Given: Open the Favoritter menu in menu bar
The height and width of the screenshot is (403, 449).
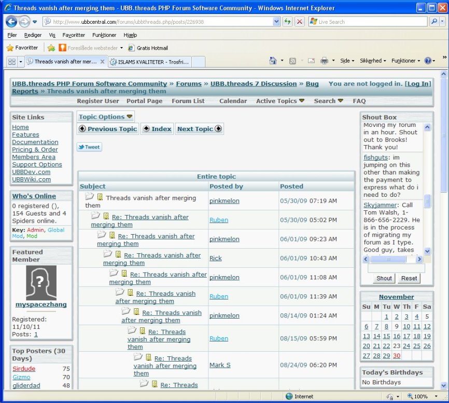Looking at the screenshot, I should pyautogui.click(x=74, y=35).
